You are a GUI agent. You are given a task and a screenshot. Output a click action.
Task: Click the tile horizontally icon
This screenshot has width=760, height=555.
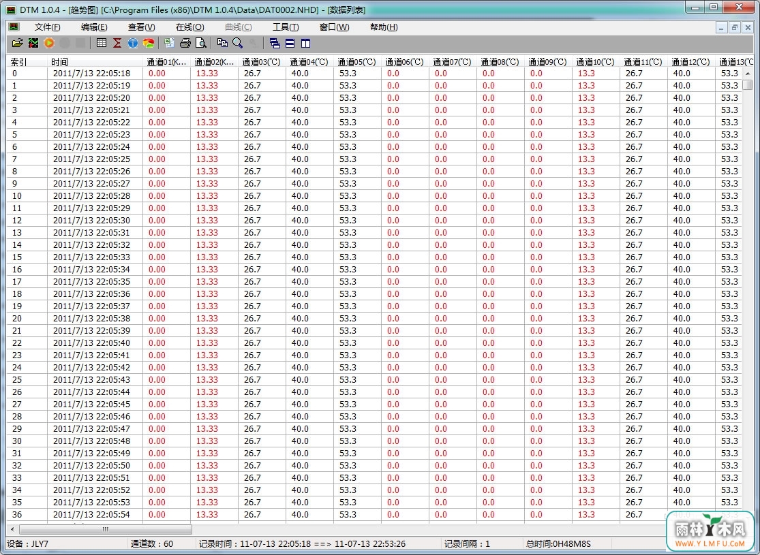(290, 43)
